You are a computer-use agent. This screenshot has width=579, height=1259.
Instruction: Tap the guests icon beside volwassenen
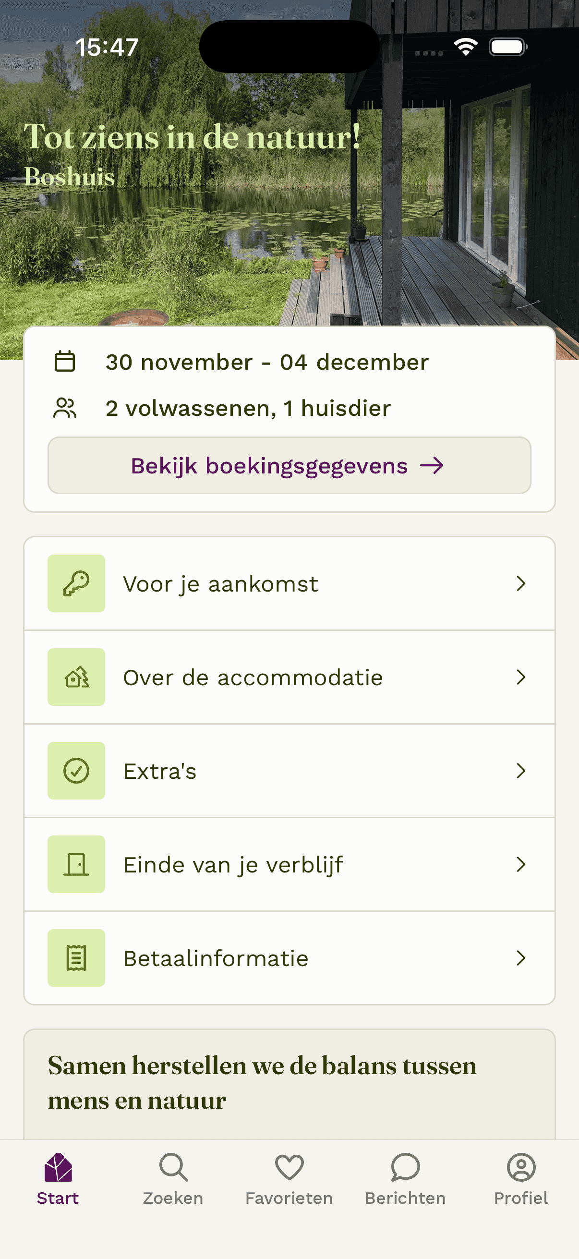click(64, 408)
